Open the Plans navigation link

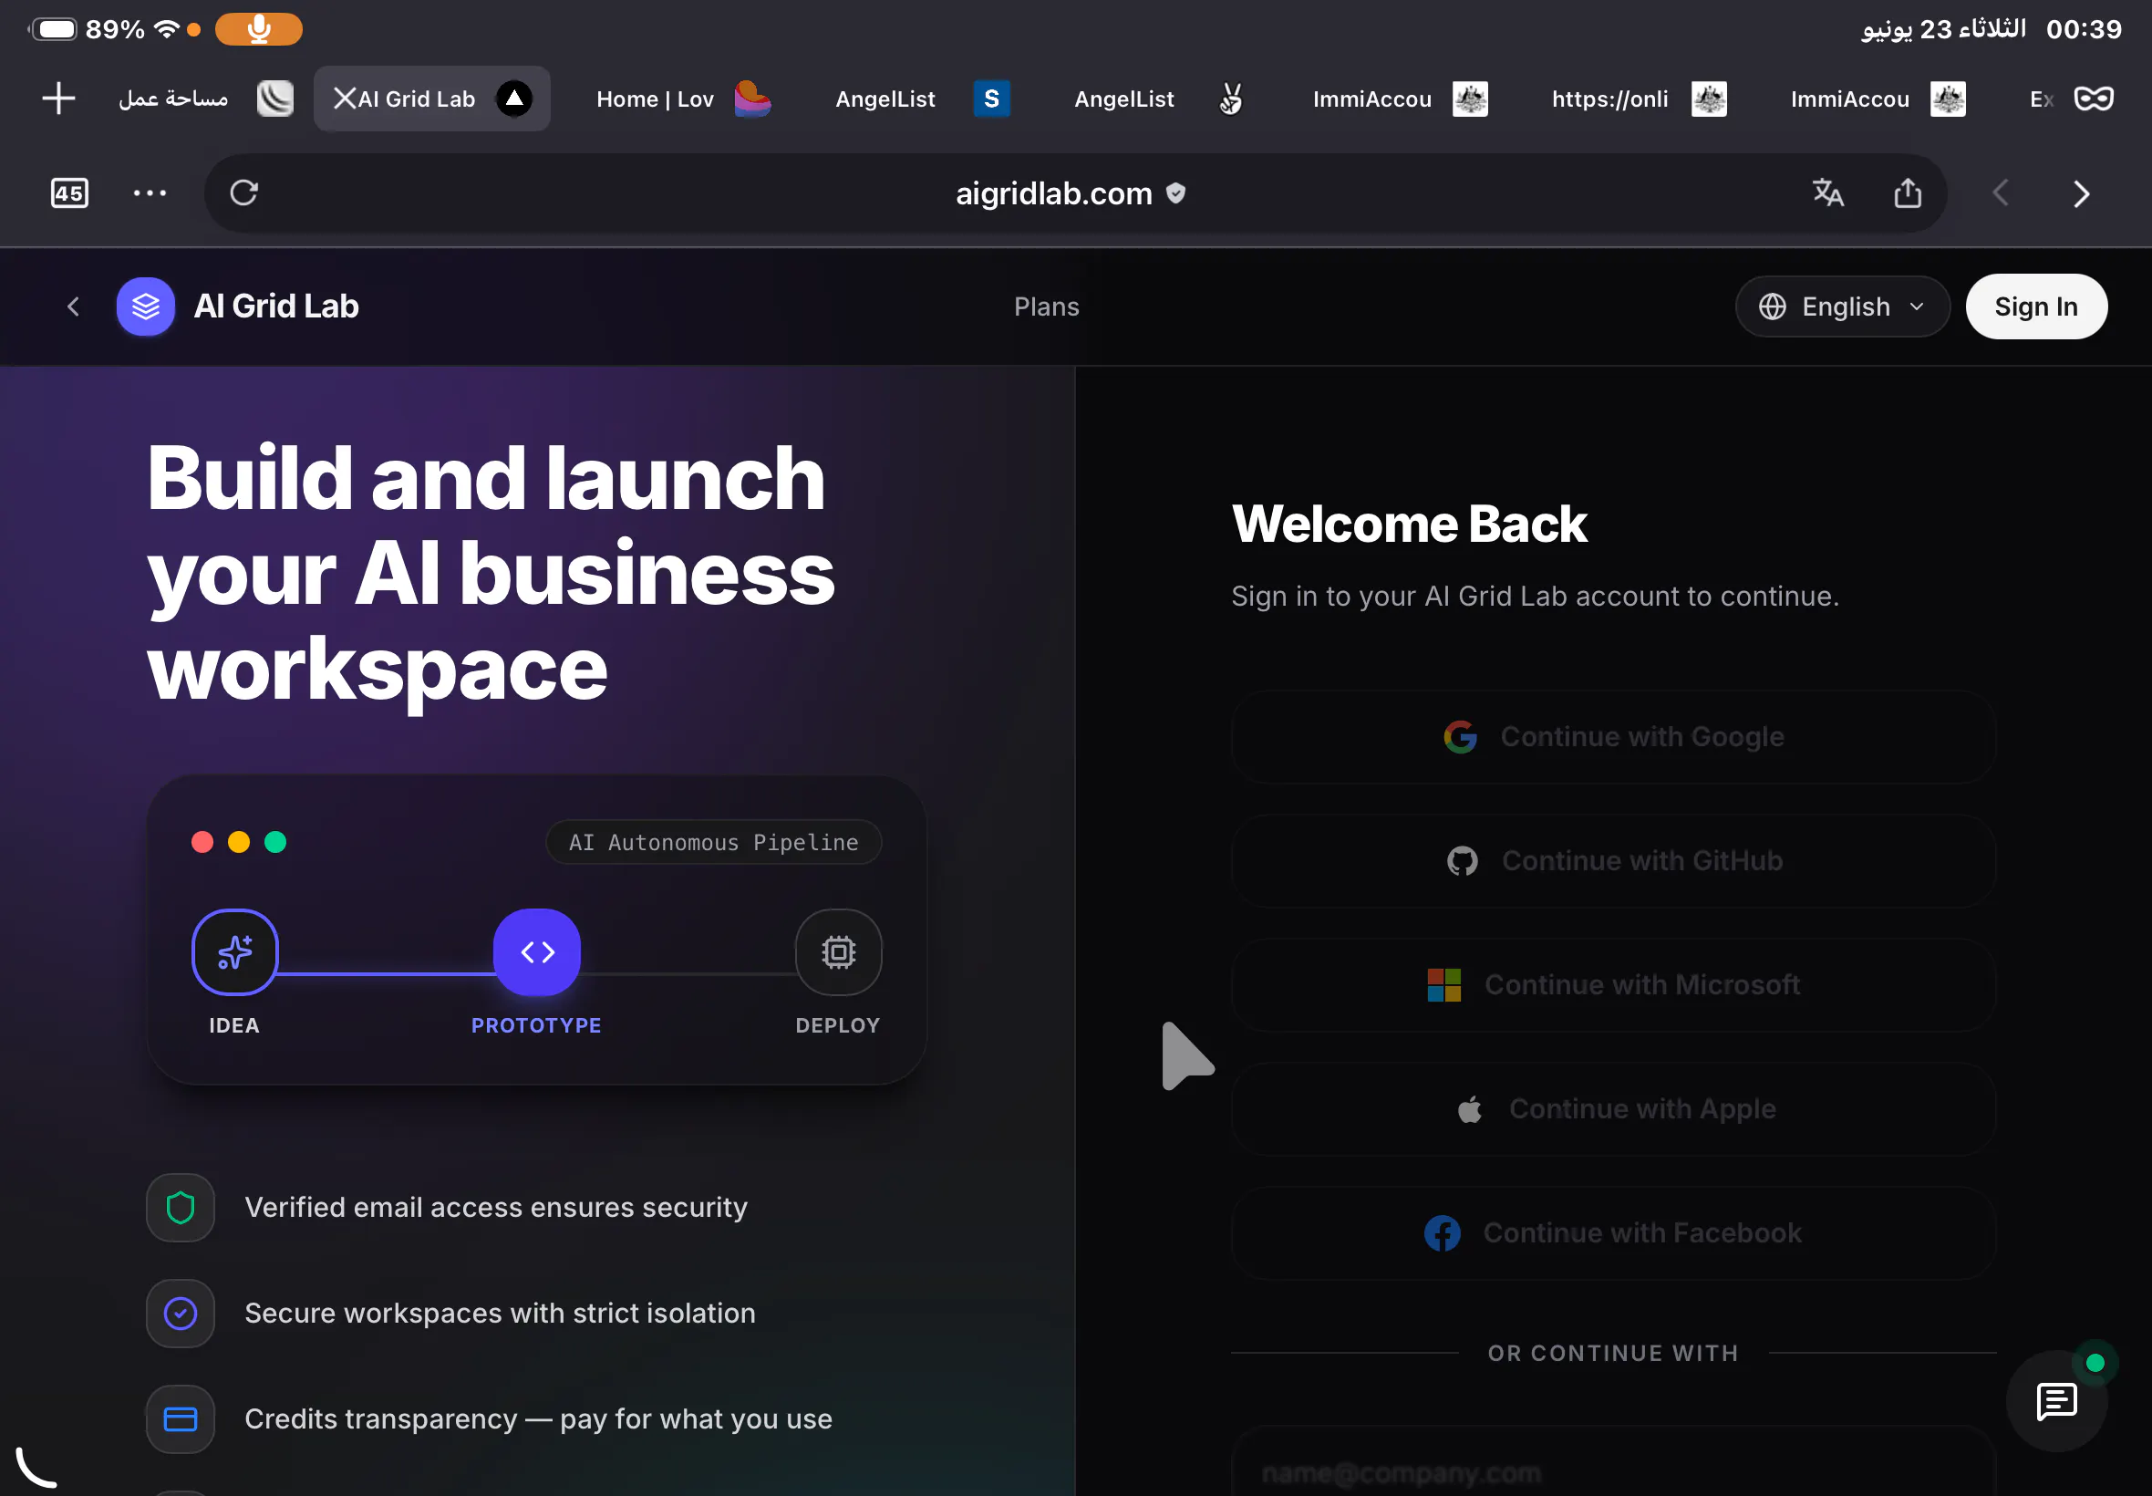click(x=1047, y=306)
